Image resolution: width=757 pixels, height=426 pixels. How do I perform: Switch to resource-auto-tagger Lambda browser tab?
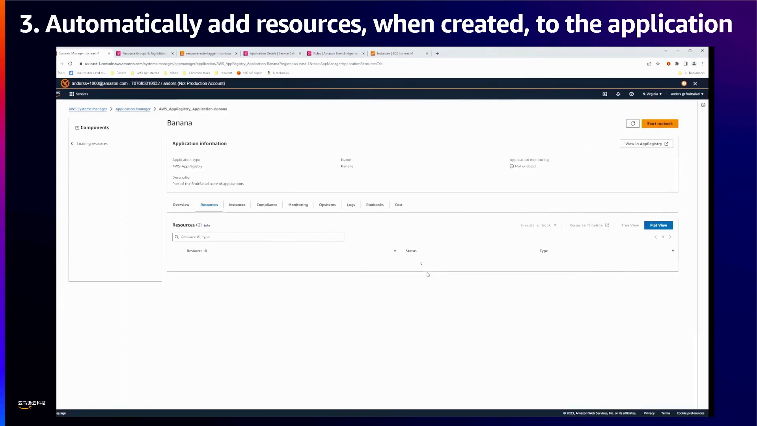point(208,53)
